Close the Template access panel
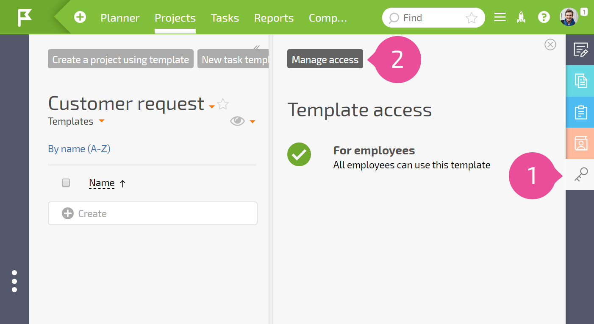The height and width of the screenshot is (324, 594). point(550,45)
